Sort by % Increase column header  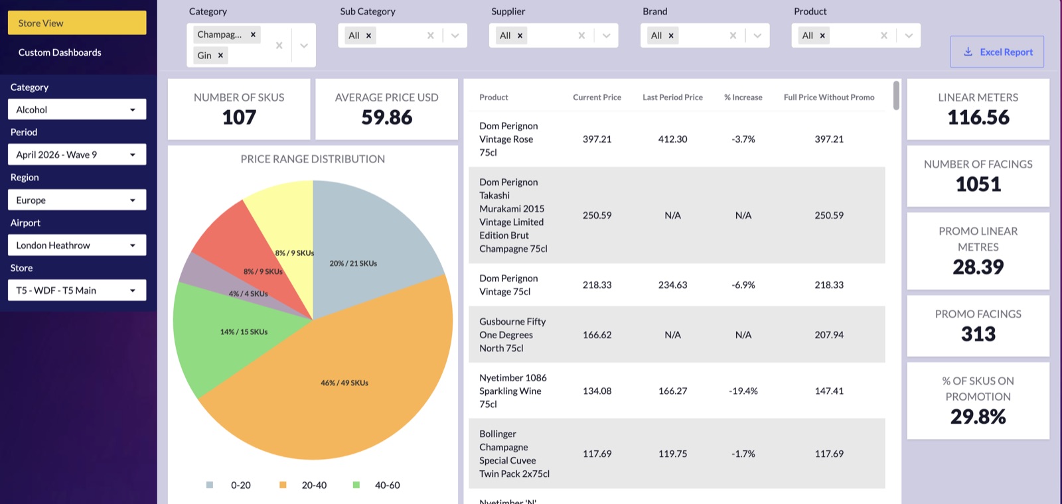tap(743, 97)
